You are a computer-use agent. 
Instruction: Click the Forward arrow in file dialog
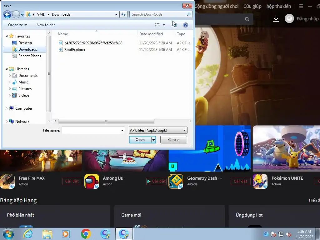[16, 14]
